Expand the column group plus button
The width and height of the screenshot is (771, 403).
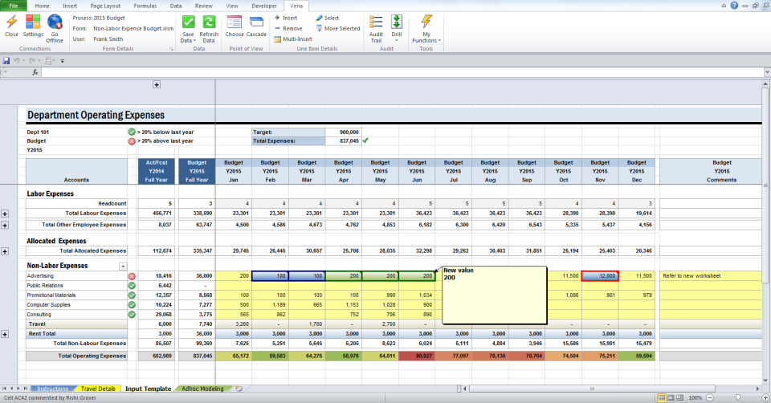click(157, 84)
